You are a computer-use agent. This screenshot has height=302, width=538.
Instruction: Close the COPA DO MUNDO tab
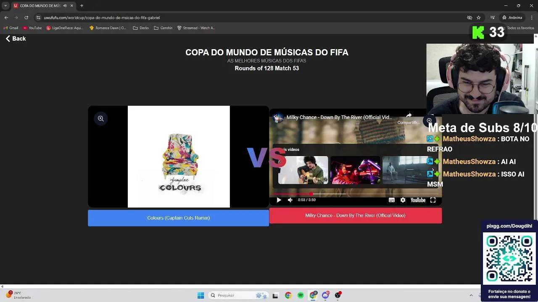[71, 5]
